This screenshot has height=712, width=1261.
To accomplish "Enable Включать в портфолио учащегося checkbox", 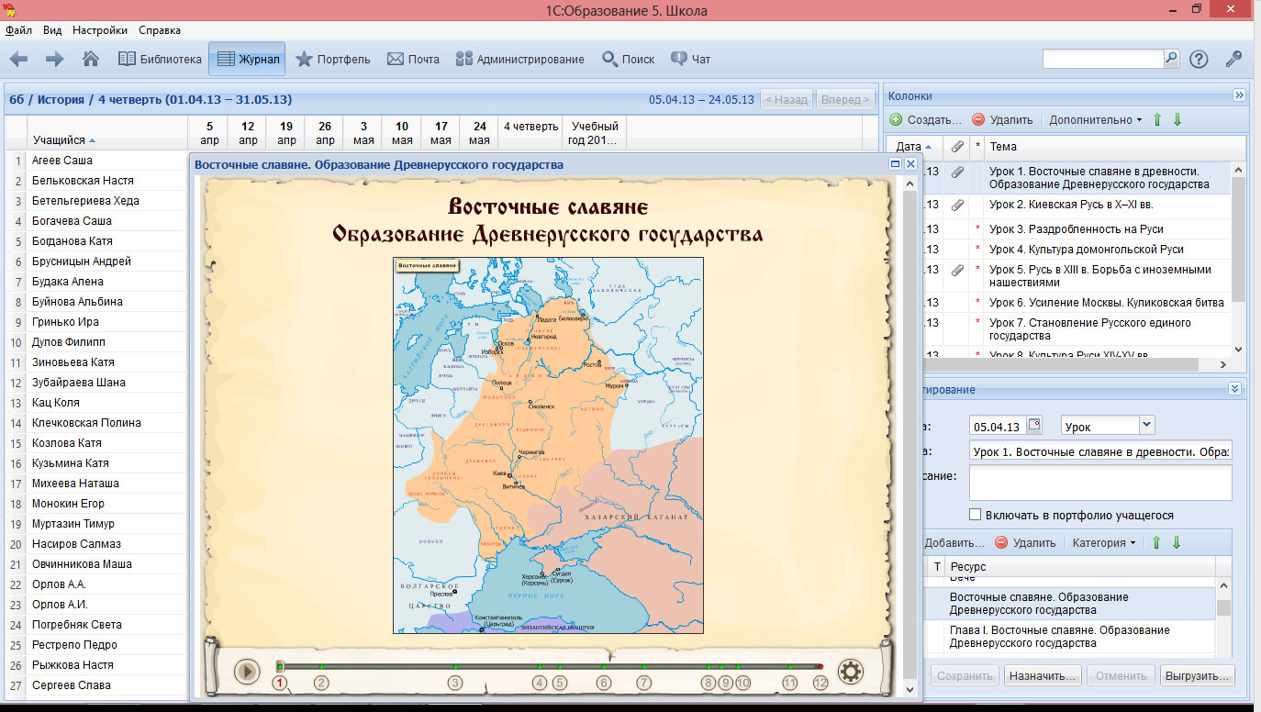I will click(976, 515).
